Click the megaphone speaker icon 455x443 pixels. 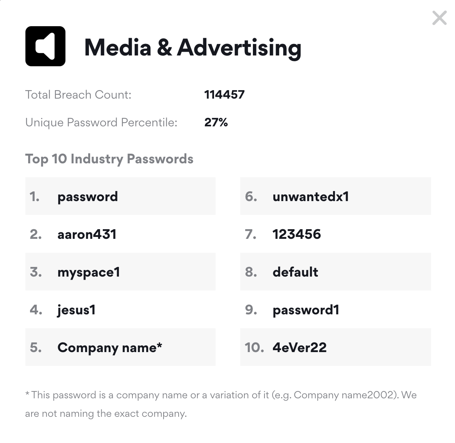tap(45, 46)
